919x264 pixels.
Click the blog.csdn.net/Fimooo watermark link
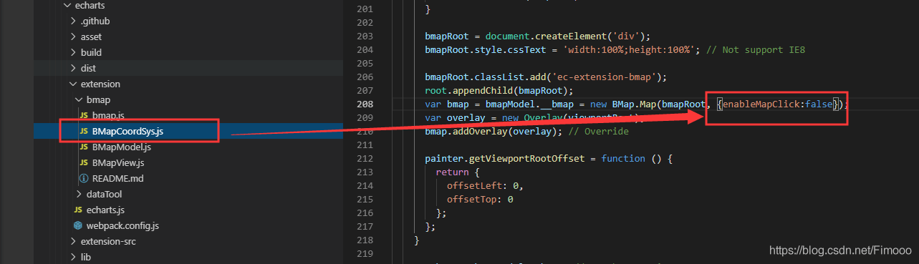(840, 250)
